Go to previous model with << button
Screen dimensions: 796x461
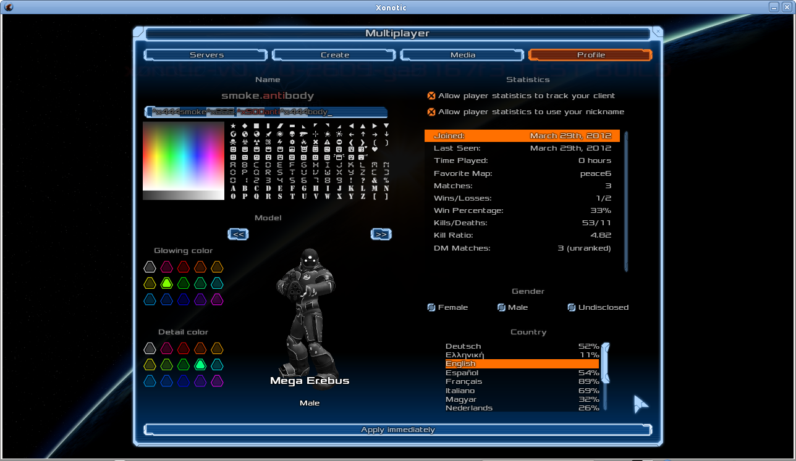(238, 234)
